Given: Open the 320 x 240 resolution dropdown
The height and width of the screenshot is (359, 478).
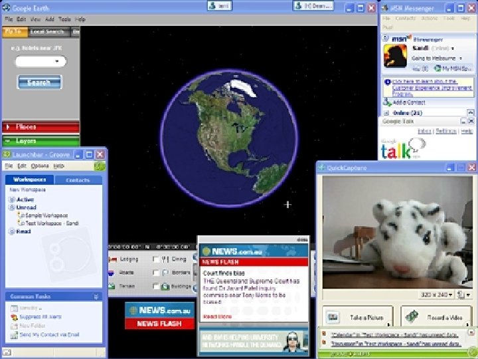Looking at the screenshot, I should 437,295.
